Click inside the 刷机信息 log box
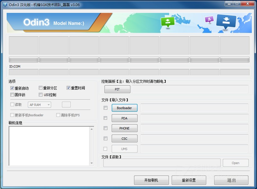Image resolution: width=257 pixels, height=189 pixels. [49, 146]
